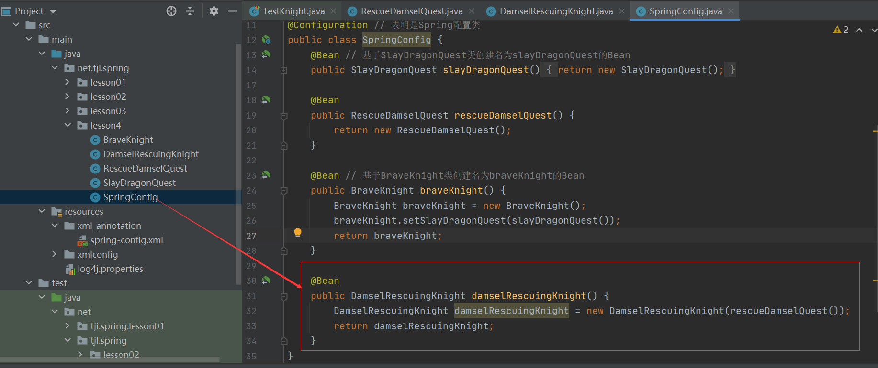Click fold end marker at line 34

284,341
